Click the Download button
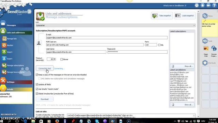This screenshot has width=218, height=123. point(45,99)
